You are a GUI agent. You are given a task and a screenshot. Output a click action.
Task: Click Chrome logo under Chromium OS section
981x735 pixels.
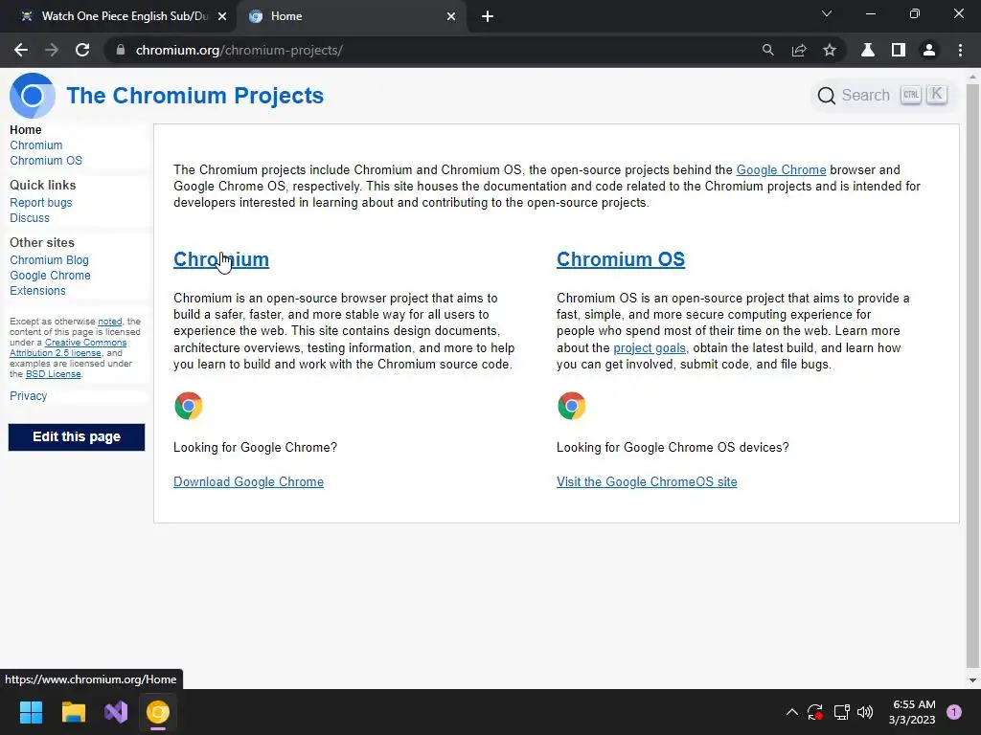(571, 406)
